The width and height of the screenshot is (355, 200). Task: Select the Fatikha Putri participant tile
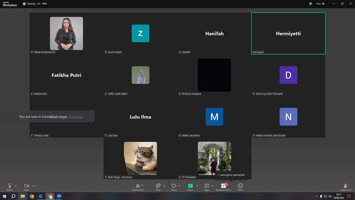[67, 75]
